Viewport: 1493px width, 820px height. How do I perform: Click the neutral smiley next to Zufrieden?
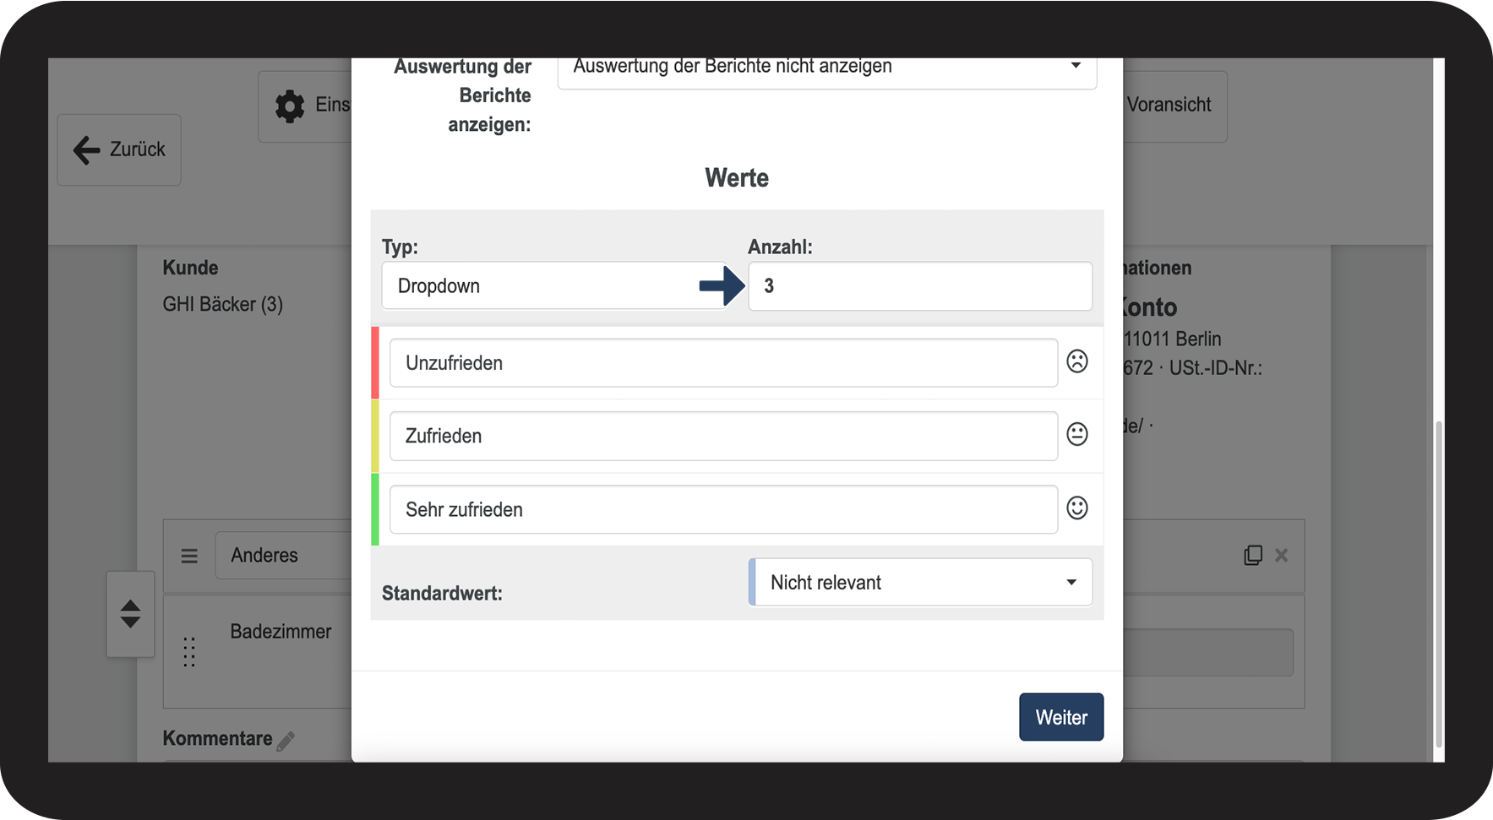tap(1077, 434)
